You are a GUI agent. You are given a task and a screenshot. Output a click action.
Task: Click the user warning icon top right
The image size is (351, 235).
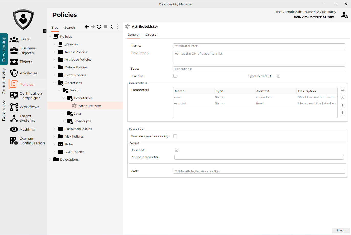coord(345,15)
